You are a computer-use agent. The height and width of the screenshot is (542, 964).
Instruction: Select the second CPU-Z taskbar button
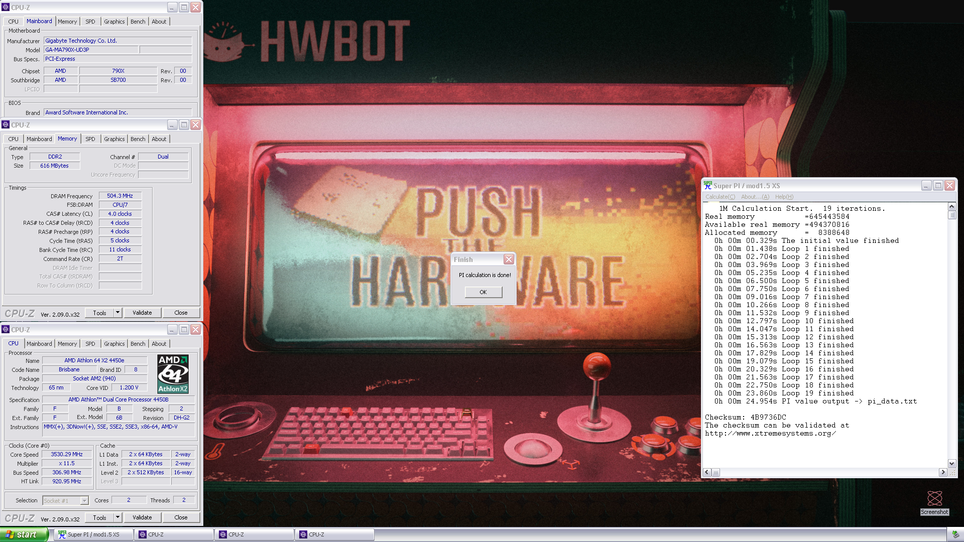[254, 534]
